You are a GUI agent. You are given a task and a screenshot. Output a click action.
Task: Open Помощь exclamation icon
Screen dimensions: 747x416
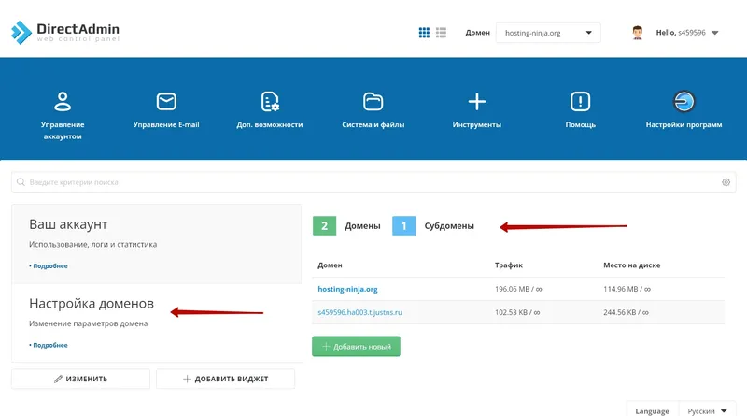(x=580, y=102)
